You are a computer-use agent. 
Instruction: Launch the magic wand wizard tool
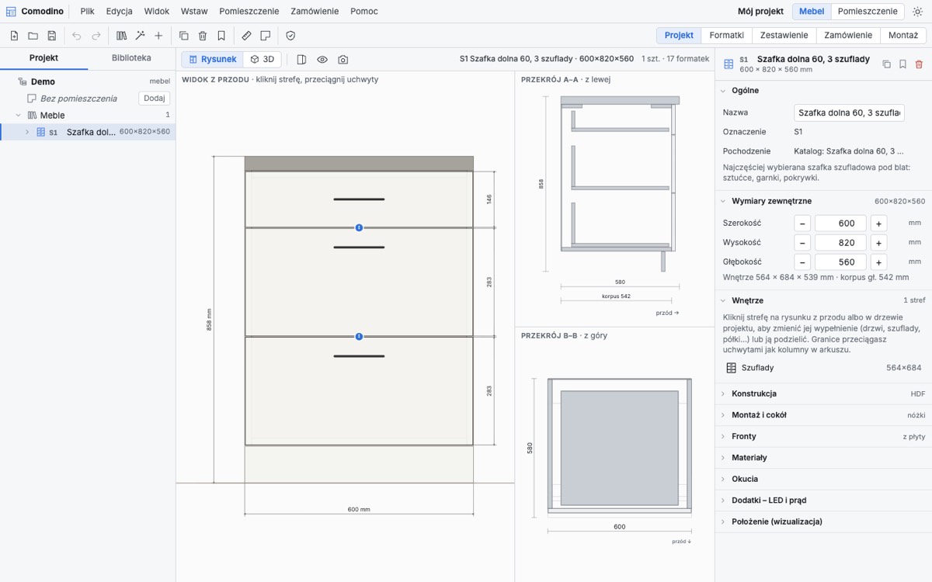140,36
